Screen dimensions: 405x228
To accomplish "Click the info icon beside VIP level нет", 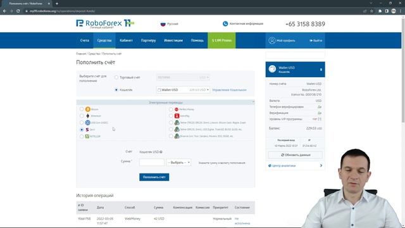I will coord(320,119).
